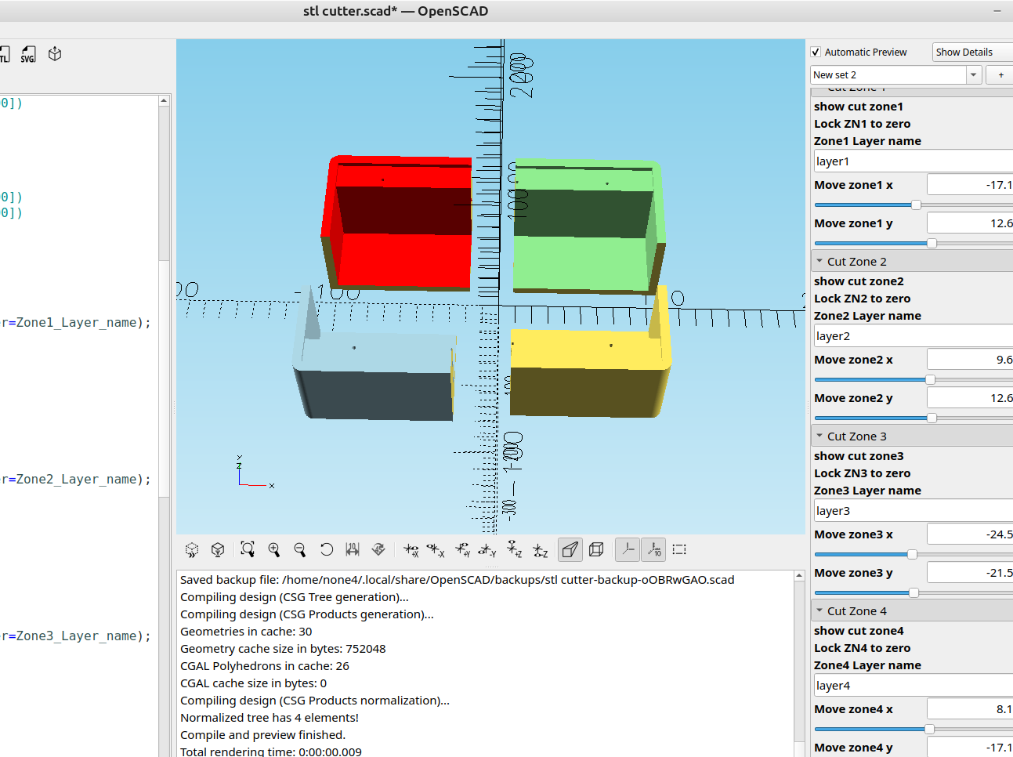Click 'show cut zone3' label
The height and width of the screenshot is (757, 1013).
click(x=859, y=456)
